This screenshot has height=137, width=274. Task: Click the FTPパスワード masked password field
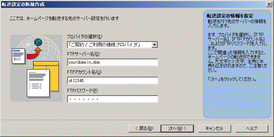pos(113,99)
